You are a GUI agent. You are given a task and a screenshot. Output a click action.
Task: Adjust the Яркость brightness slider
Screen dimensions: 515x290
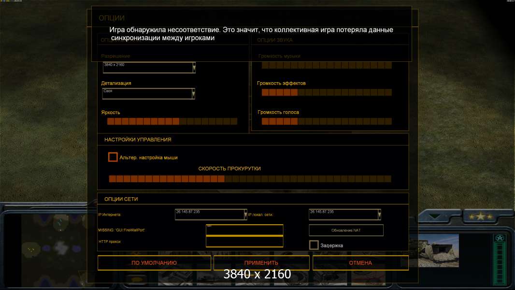172,121
